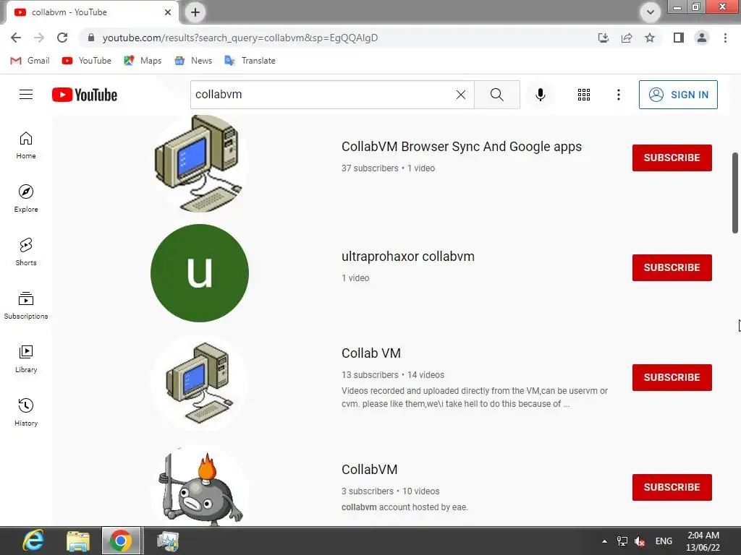
Task: Click the magnifier search button
Action: pyautogui.click(x=496, y=95)
